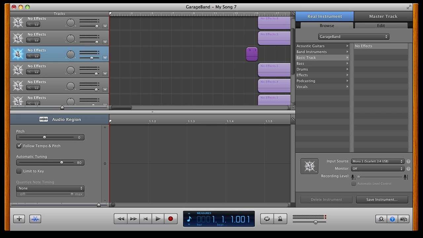
Task: Click the instrument icon of the track directly below the highlighted track
Action: pyautogui.click(x=18, y=70)
